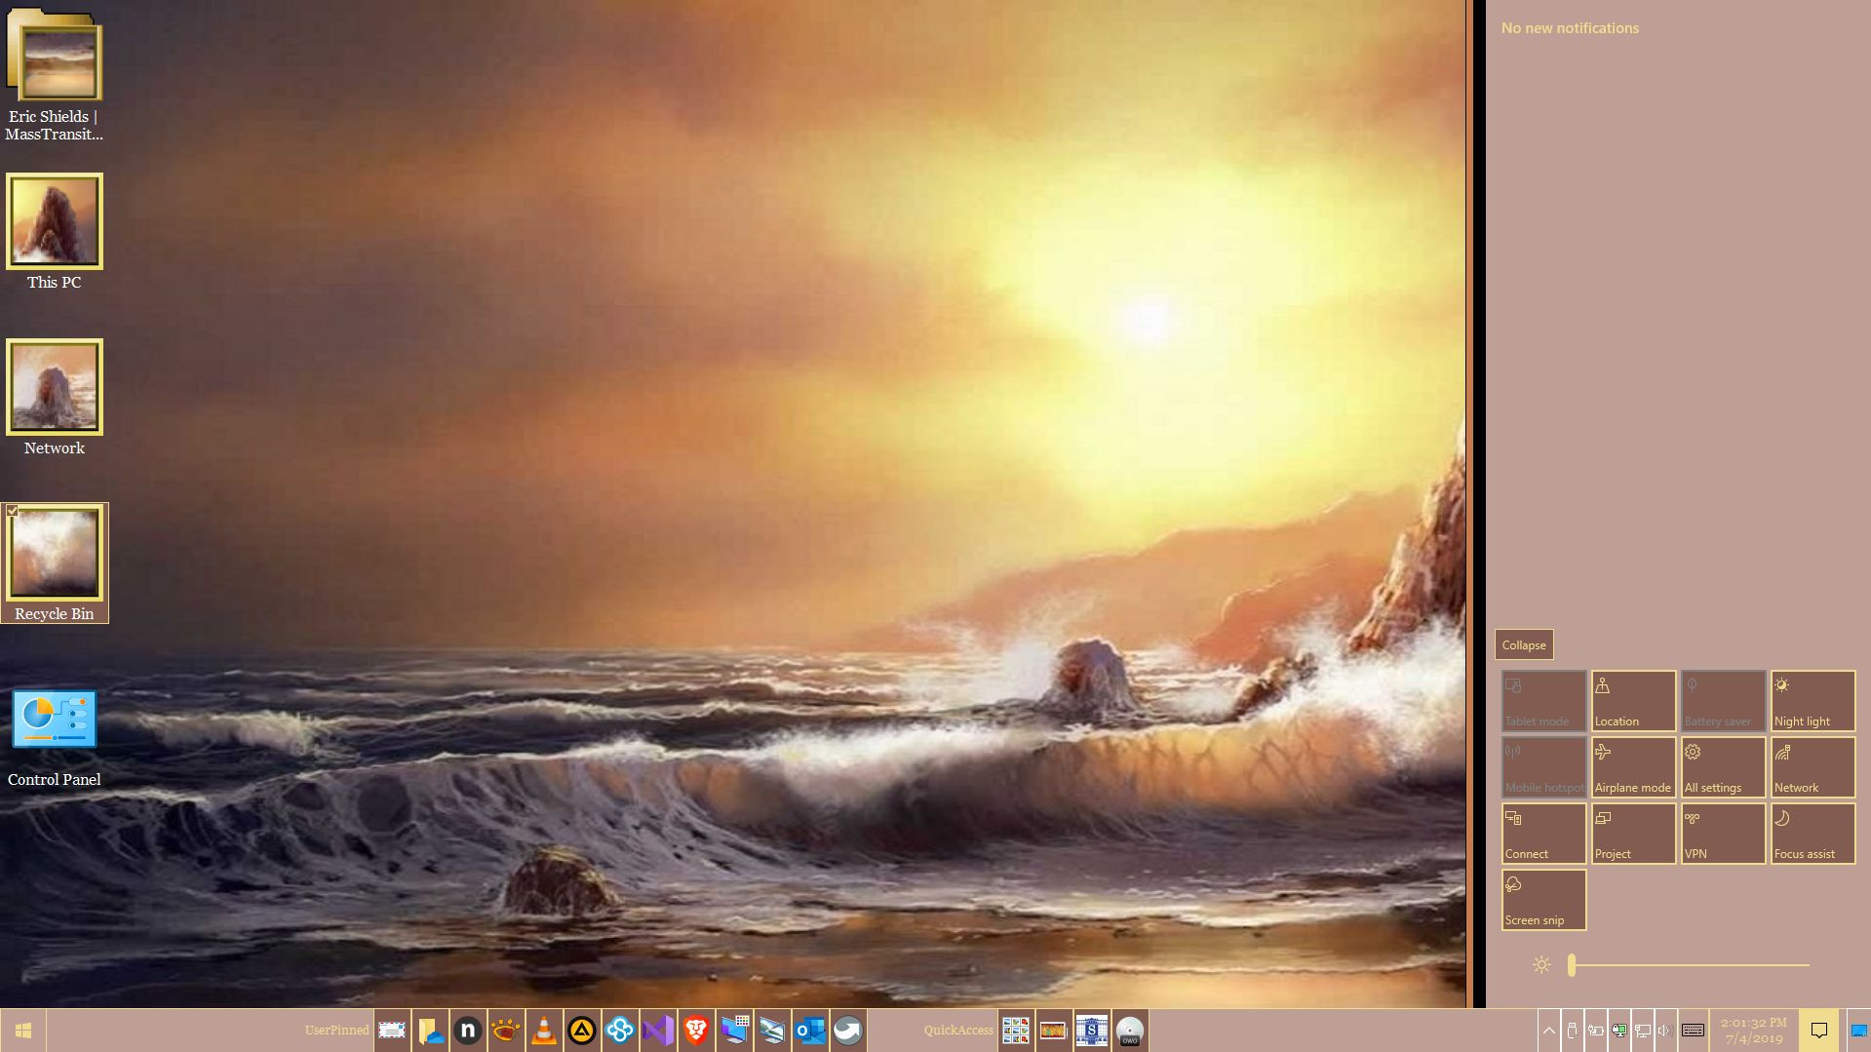Click the QuickAccess toolbar label
The image size is (1871, 1052).
click(958, 1031)
